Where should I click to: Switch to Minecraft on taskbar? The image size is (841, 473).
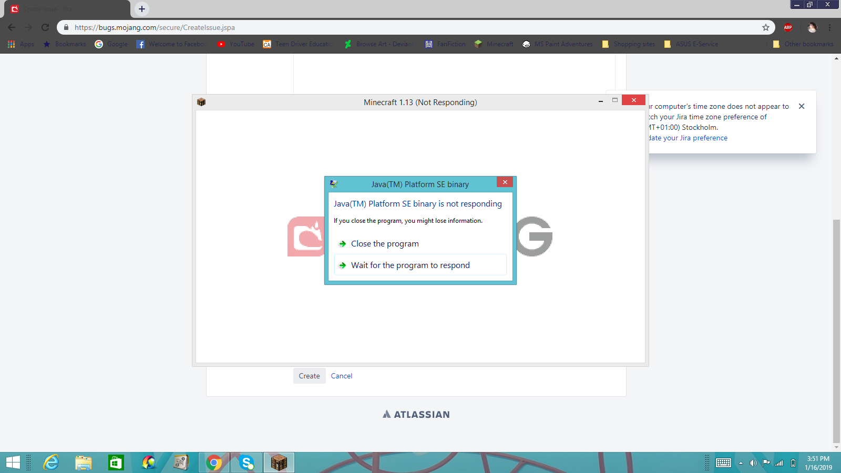(279, 462)
